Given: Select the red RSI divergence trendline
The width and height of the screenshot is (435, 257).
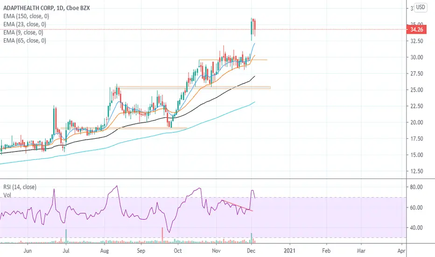Looking at the screenshot, I should [237, 205].
